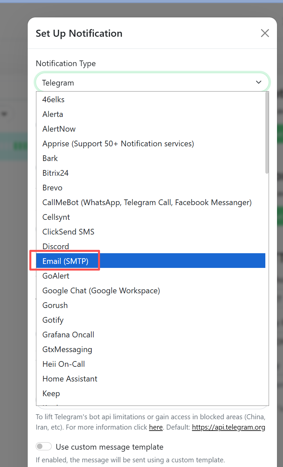Screen dimensions: 283x467
Task: Click the dropdown list scrollbar thumb
Action: click(x=267, y=134)
